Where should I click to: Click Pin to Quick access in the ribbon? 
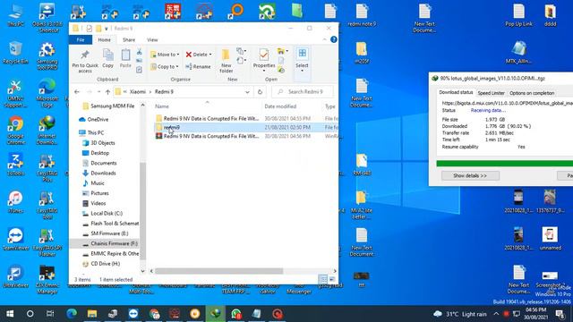85,62
